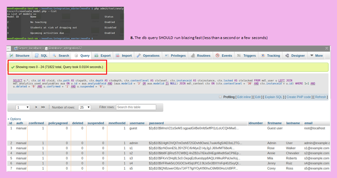Open the Number of rows dropdown
The height and width of the screenshot is (178, 337).
point(85,107)
